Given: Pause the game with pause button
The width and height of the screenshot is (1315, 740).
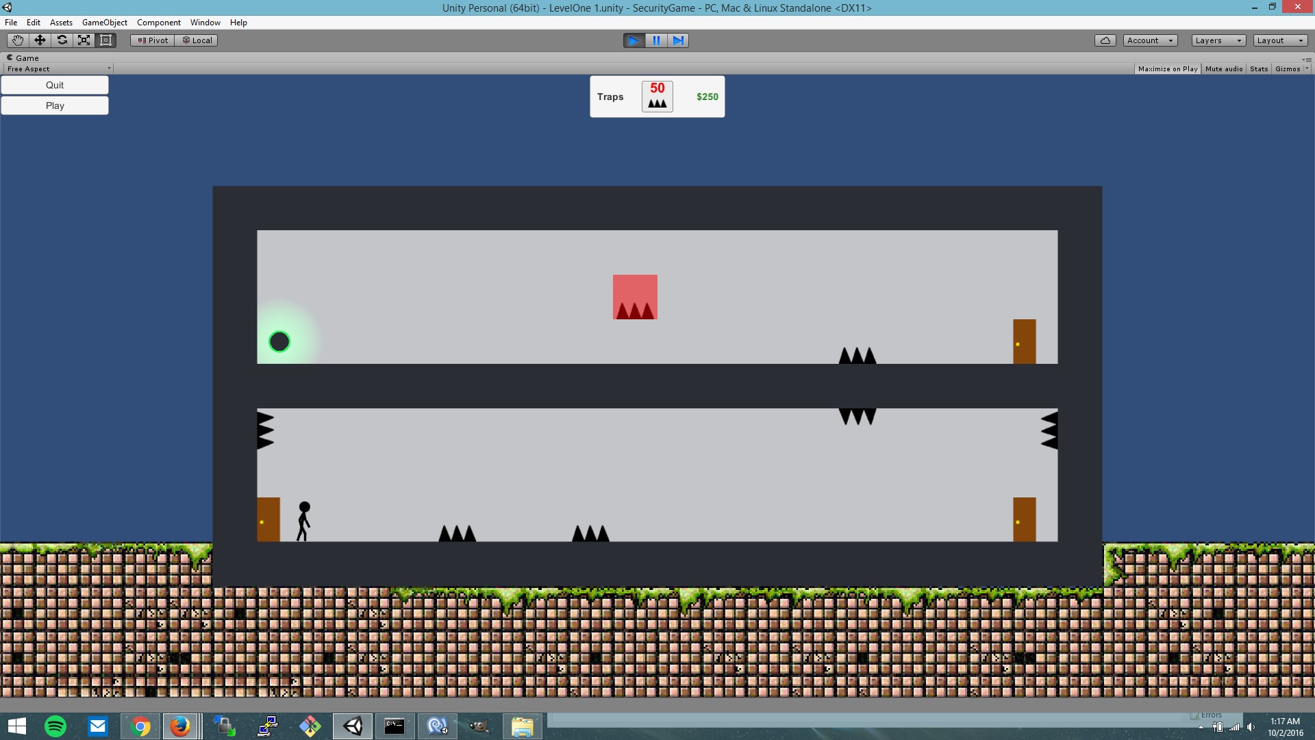Looking at the screenshot, I should click(x=656, y=40).
